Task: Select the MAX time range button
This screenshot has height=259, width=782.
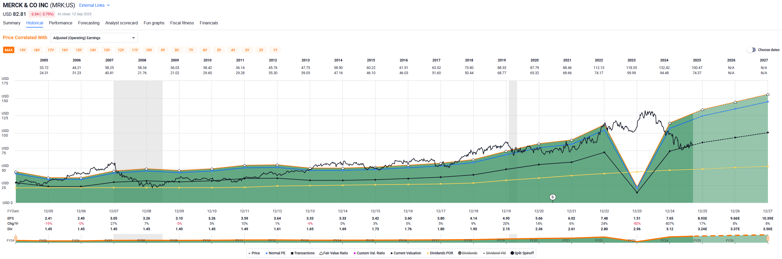Action: (9, 50)
